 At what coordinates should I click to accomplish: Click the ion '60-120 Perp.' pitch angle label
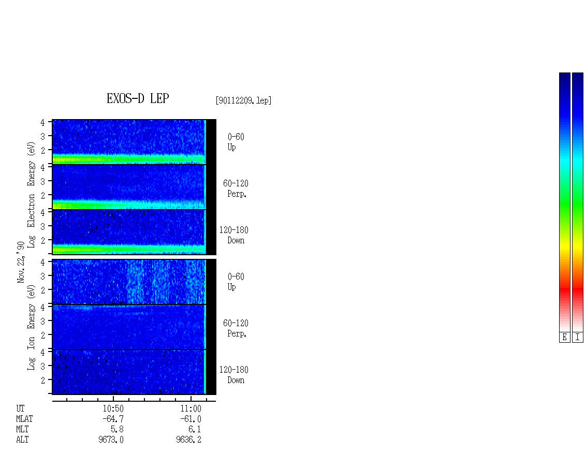tap(236, 328)
